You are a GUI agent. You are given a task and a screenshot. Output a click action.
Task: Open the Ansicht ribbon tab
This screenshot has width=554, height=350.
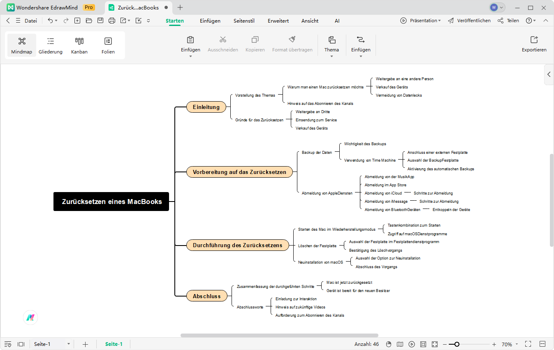310,21
